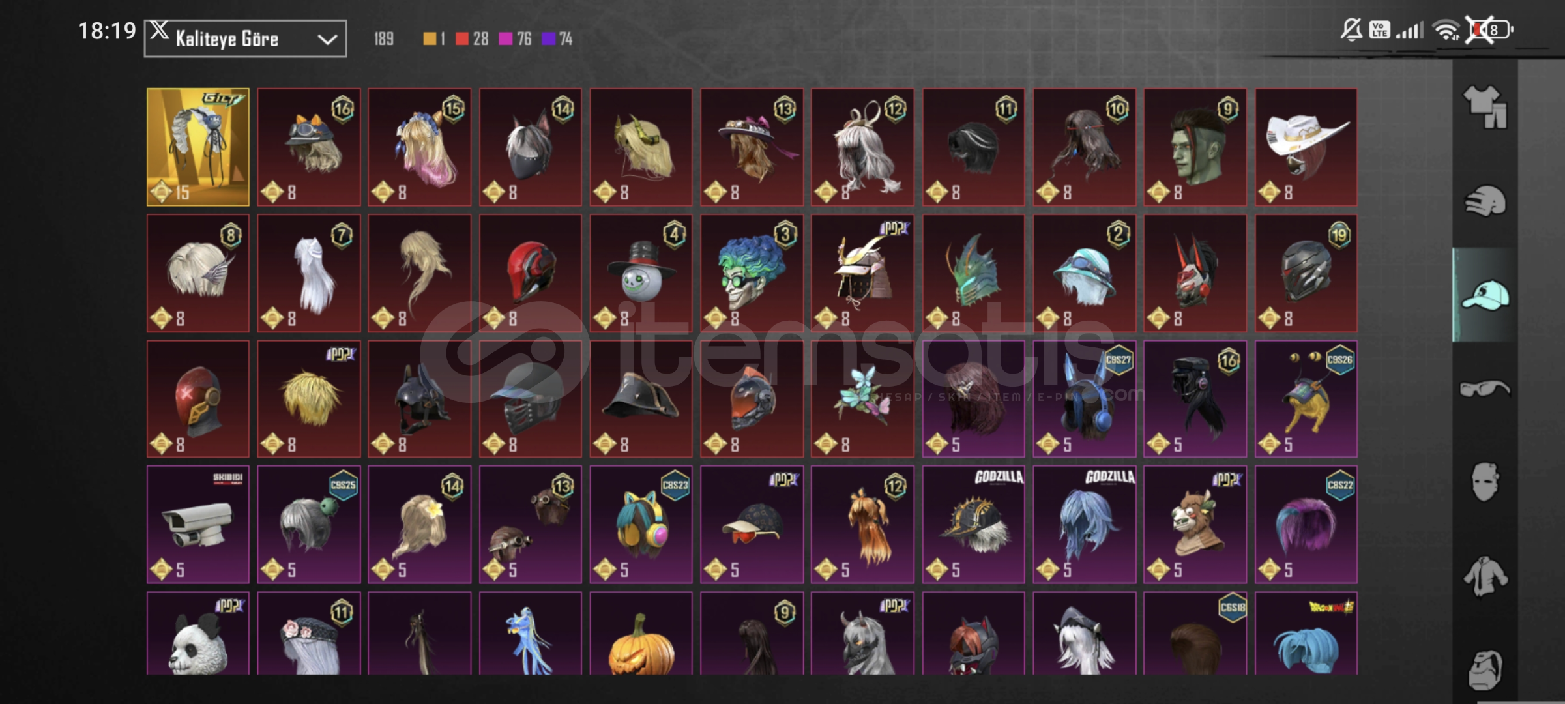Open the backpack category icon
The image size is (1565, 704).
pyautogui.click(x=1485, y=669)
